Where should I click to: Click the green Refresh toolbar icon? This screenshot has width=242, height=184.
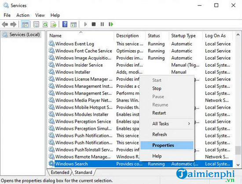45,24
